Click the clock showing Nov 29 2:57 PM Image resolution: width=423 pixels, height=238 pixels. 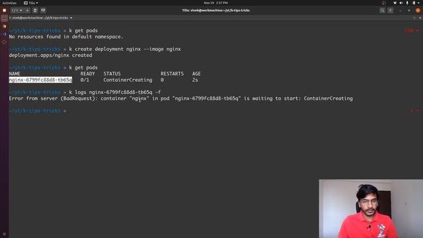(x=215, y=3)
